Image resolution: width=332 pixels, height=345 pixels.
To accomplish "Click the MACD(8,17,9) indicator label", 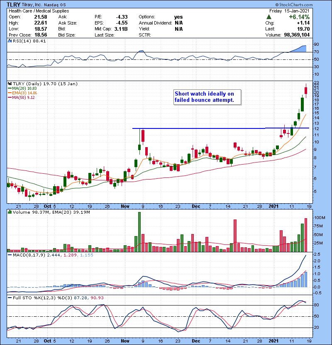I will point(29,255).
